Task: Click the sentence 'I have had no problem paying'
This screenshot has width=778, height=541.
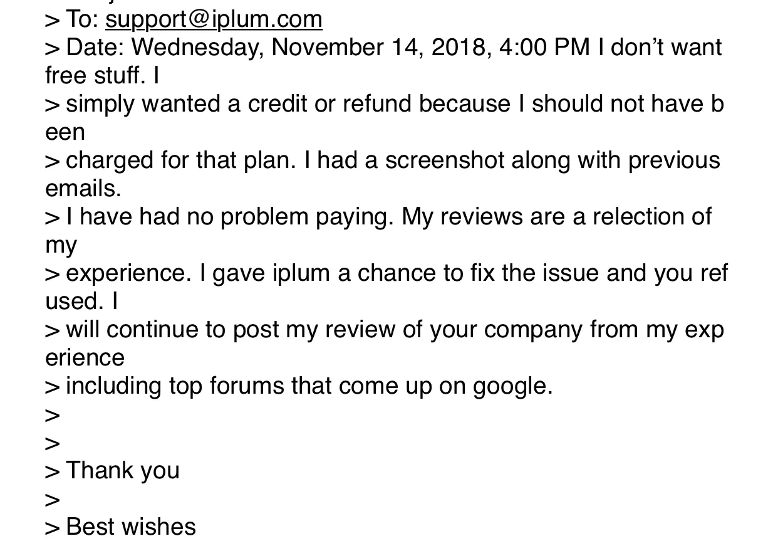Action: (230, 217)
